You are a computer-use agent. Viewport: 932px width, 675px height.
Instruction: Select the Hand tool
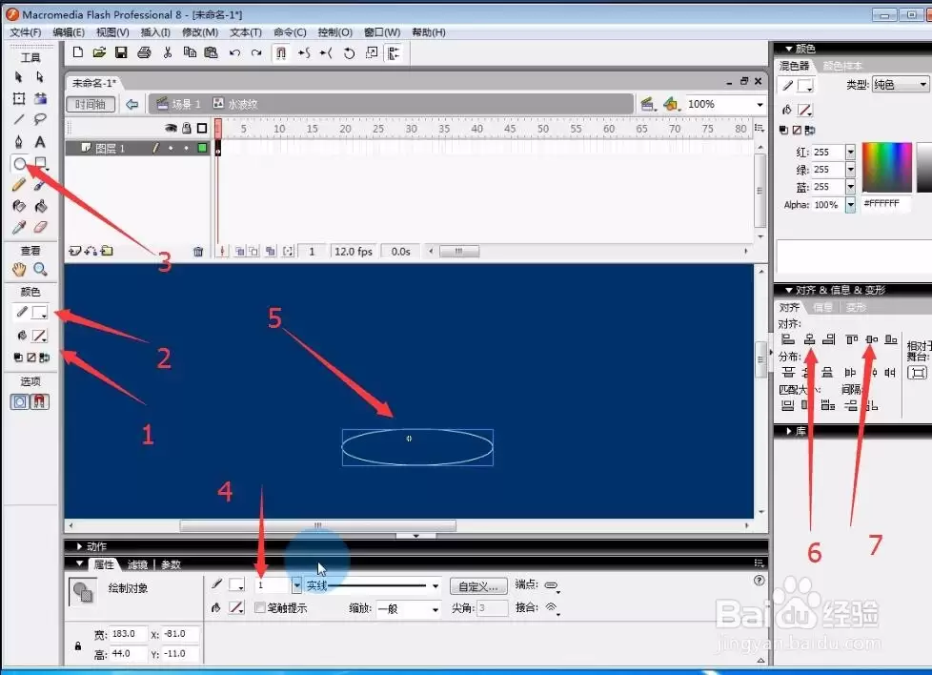tap(19, 270)
